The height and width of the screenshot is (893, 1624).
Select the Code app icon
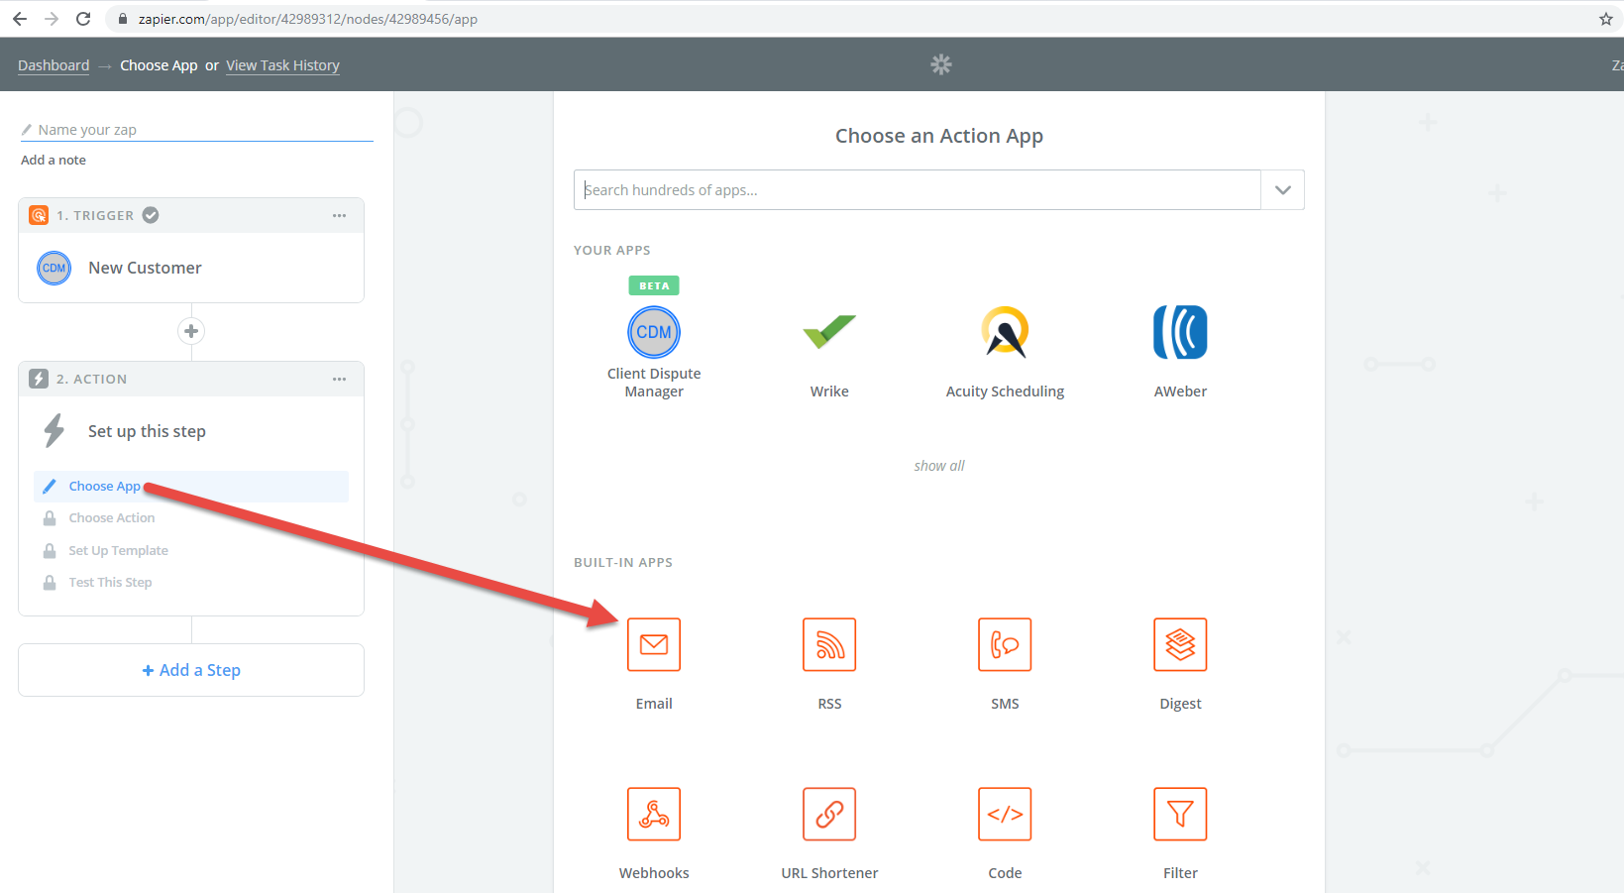click(1005, 814)
